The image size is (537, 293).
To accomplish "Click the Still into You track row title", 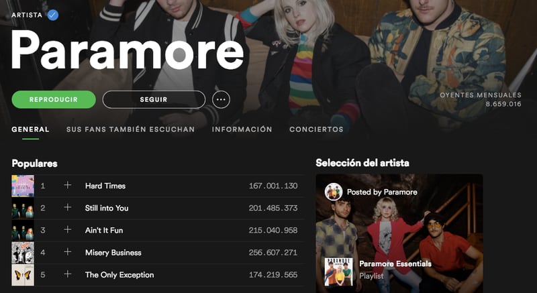I will pyautogui.click(x=107, y=208).
